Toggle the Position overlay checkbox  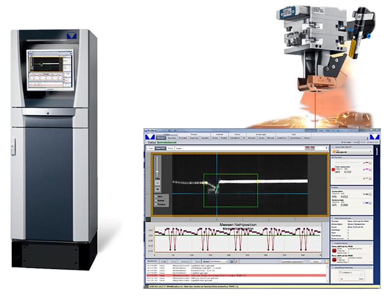pos(156,204)
